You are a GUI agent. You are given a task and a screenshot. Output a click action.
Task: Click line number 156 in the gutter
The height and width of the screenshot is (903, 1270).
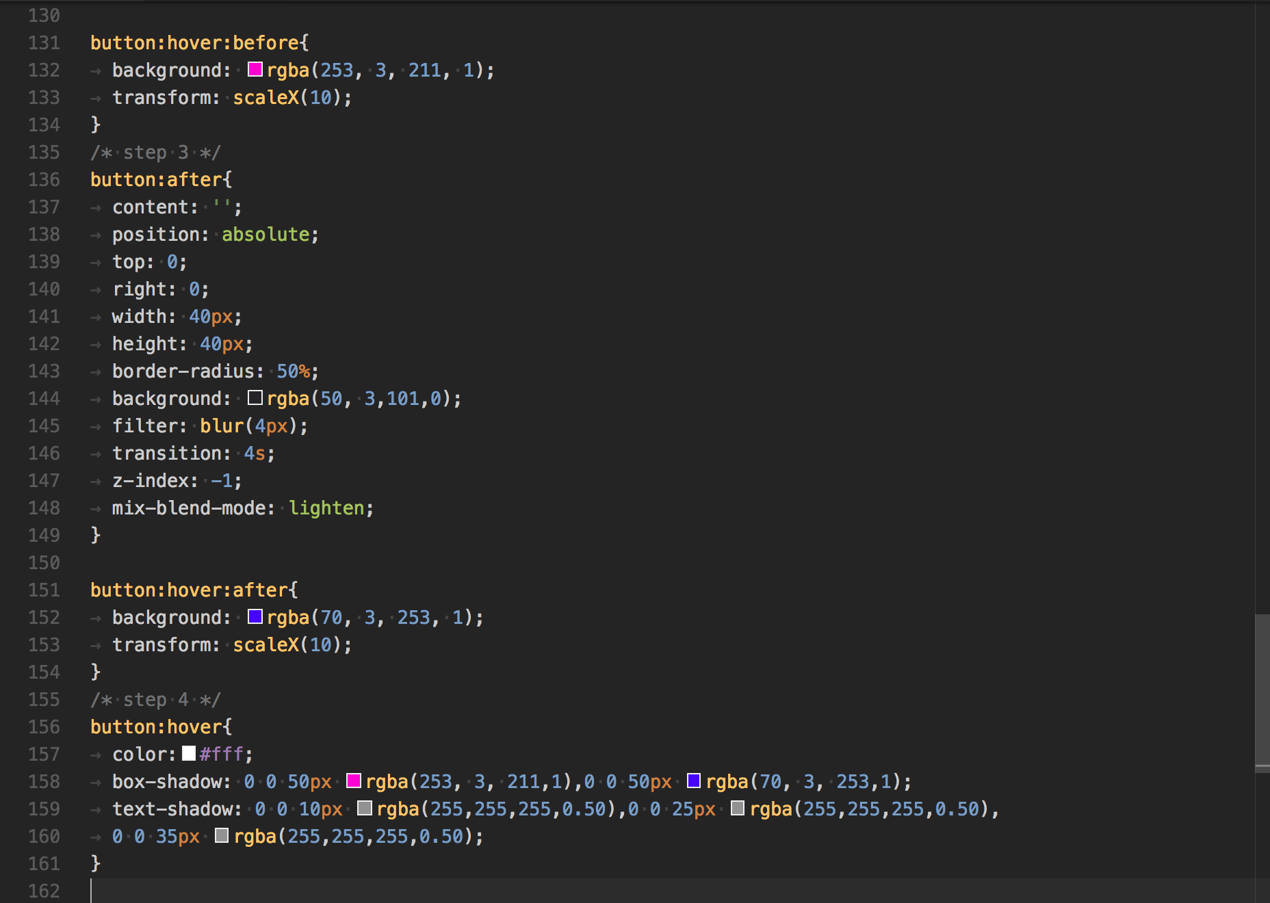tap(44, 727)
